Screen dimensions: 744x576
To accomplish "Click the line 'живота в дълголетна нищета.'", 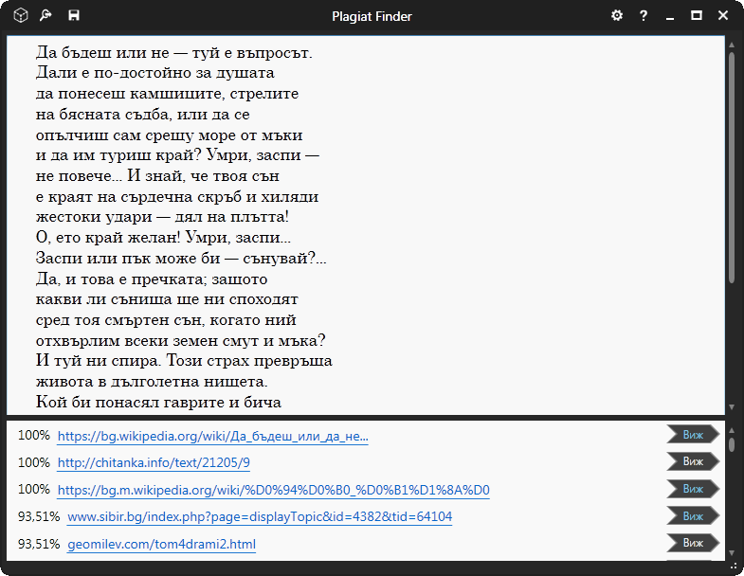I will point(152,382).
